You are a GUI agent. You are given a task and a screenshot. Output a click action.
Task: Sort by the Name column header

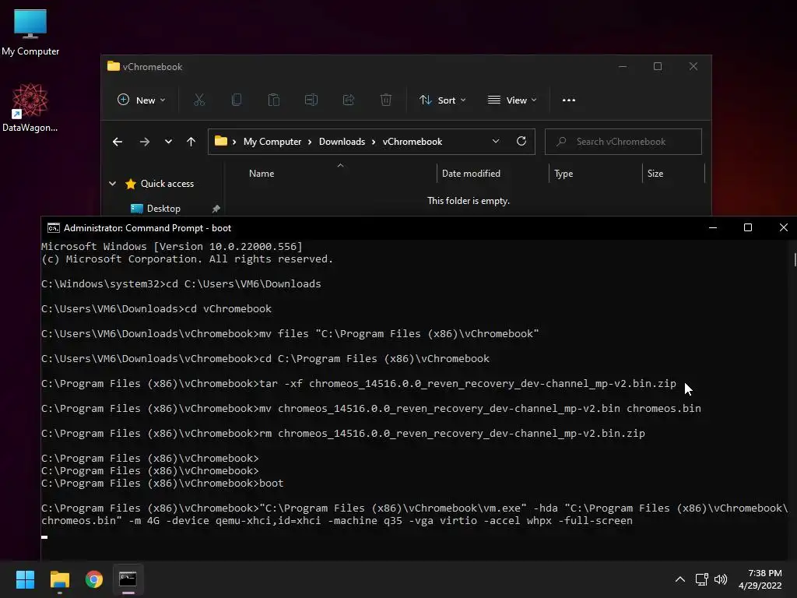click(x=262, y=174)
